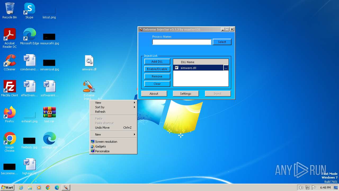Open Windows Media Player from taskbar
The image size is (339, 191).
click(x=39, y=188)
